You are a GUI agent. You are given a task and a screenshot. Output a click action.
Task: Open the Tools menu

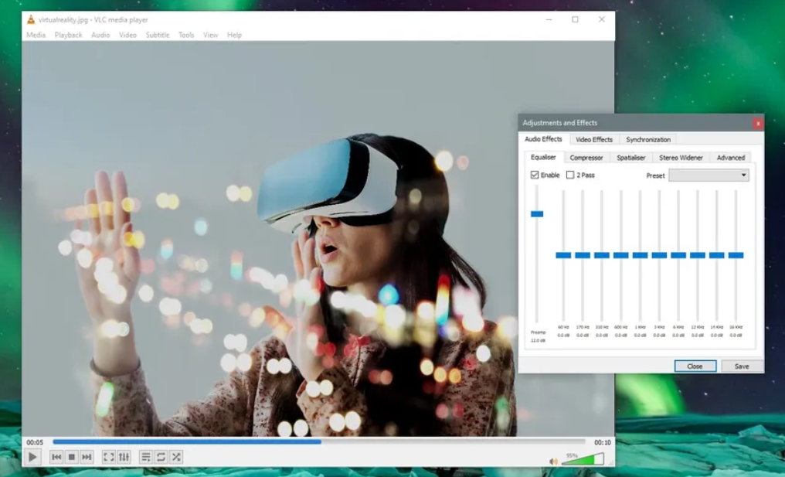tap(186, 35)
